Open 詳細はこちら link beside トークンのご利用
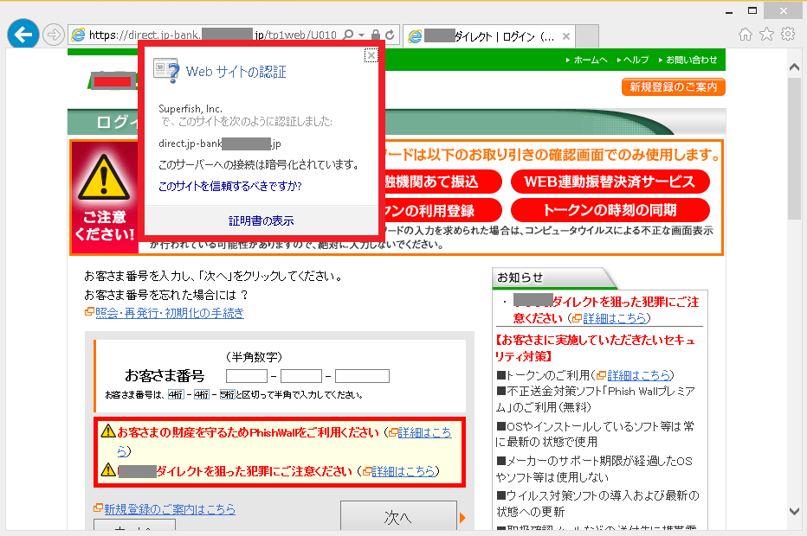The height and width of the screenshot is (536, 807). point(639,375)
